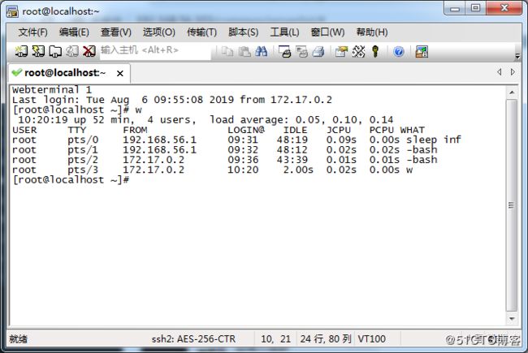Click the Print printer icon
The image size is (528, 353).
(318, 51)
